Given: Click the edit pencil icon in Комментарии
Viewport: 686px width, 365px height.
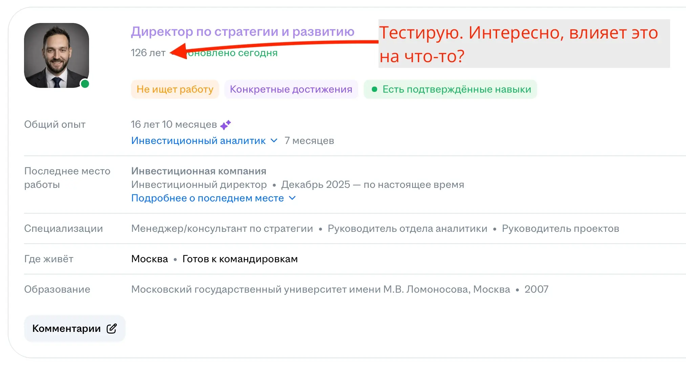Looking at the screenshot, I should coord(112,328).
